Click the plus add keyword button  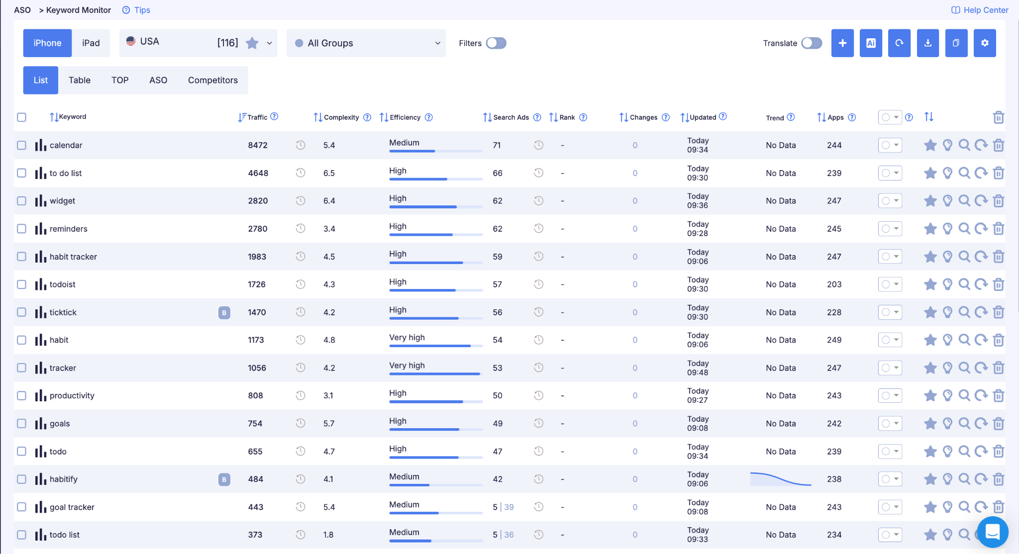click(842, 43)
